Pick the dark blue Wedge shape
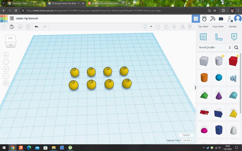 point(218,114)
